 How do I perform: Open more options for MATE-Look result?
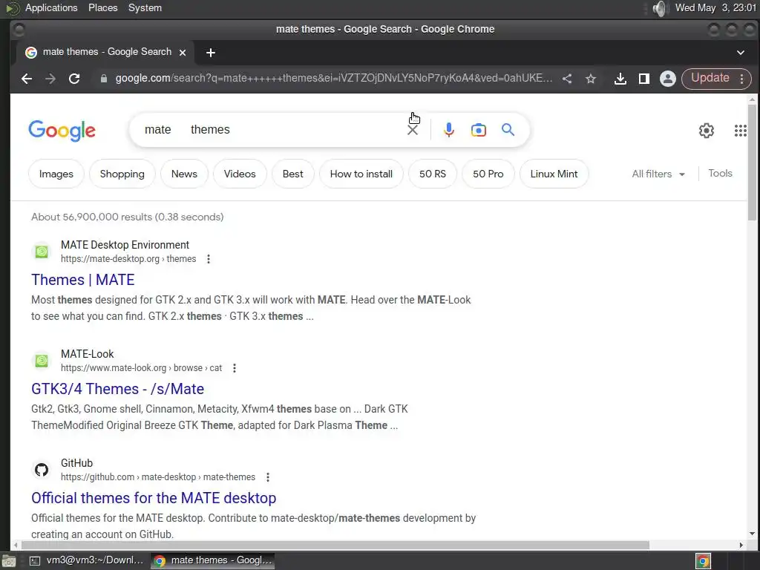pyautogui.click(x=234, y=368)
